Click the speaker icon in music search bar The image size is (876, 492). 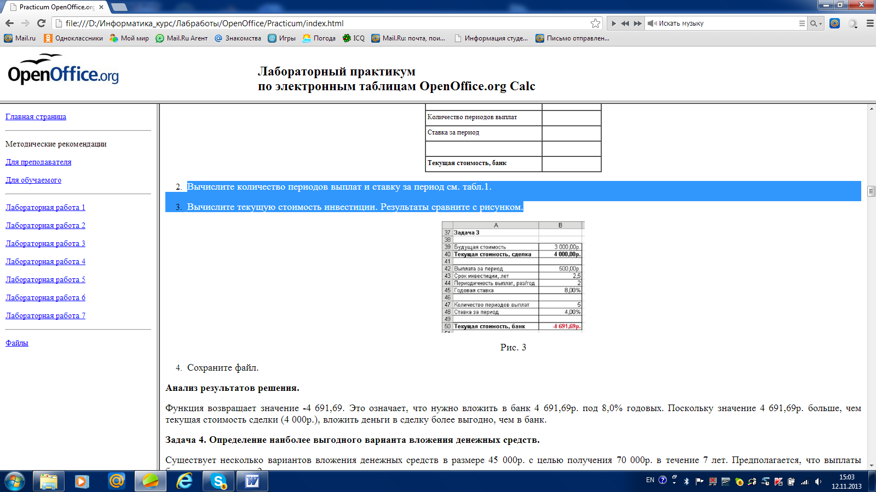(652, 24)
